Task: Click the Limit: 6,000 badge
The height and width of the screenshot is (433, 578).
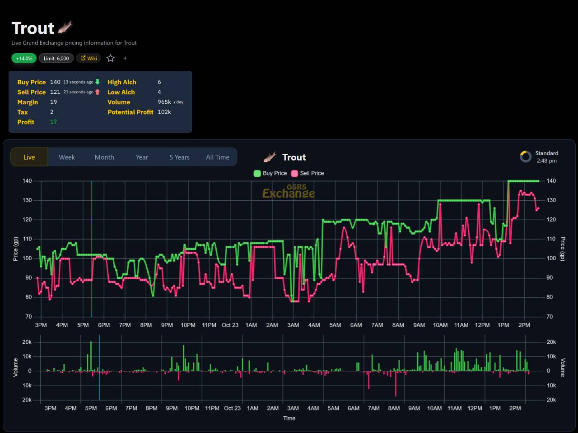Action: (x=56, y=58)
